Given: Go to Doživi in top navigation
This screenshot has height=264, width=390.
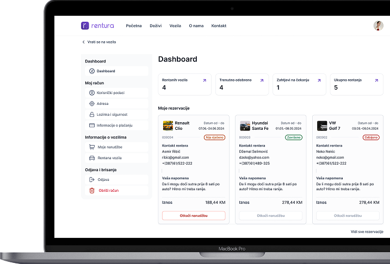Looking at the screenshot, I should [x=156, y=26].
